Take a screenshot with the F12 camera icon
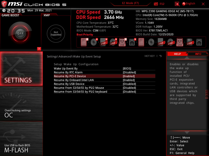 (156, 4)
